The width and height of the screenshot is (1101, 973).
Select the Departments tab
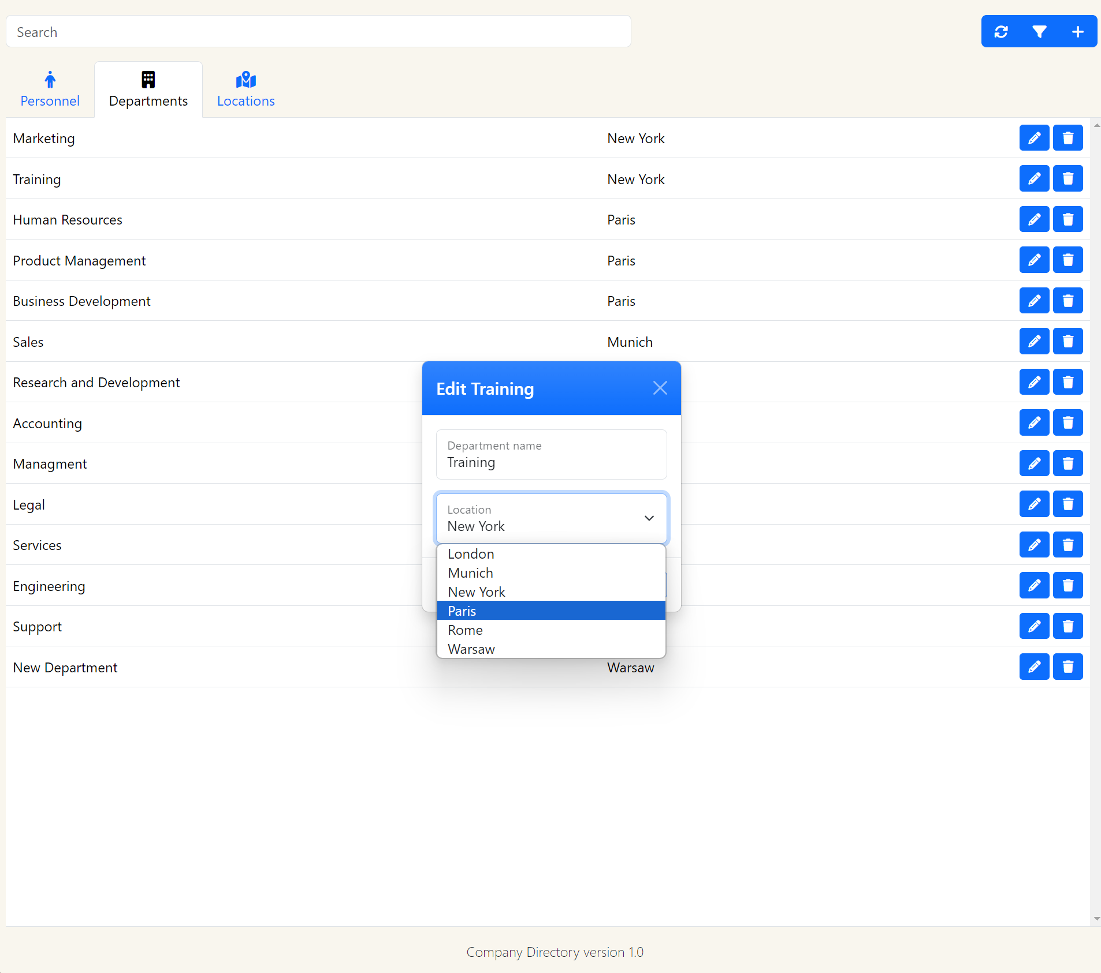(148, 89)
